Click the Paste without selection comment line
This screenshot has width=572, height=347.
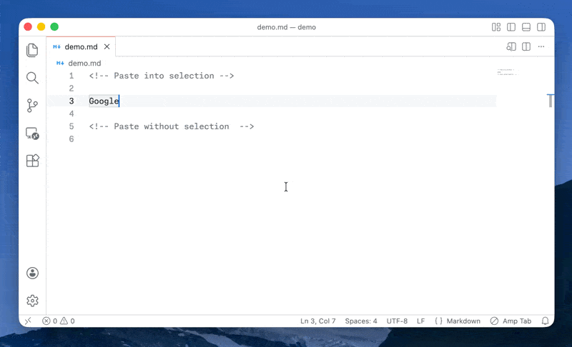(x=172, y=126)
